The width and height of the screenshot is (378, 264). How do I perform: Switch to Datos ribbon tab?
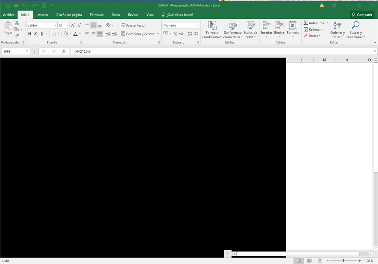[x=116, y=15]
